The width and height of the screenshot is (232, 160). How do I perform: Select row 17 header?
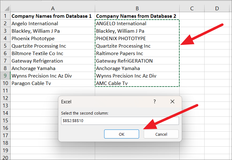tap(5, 135)
